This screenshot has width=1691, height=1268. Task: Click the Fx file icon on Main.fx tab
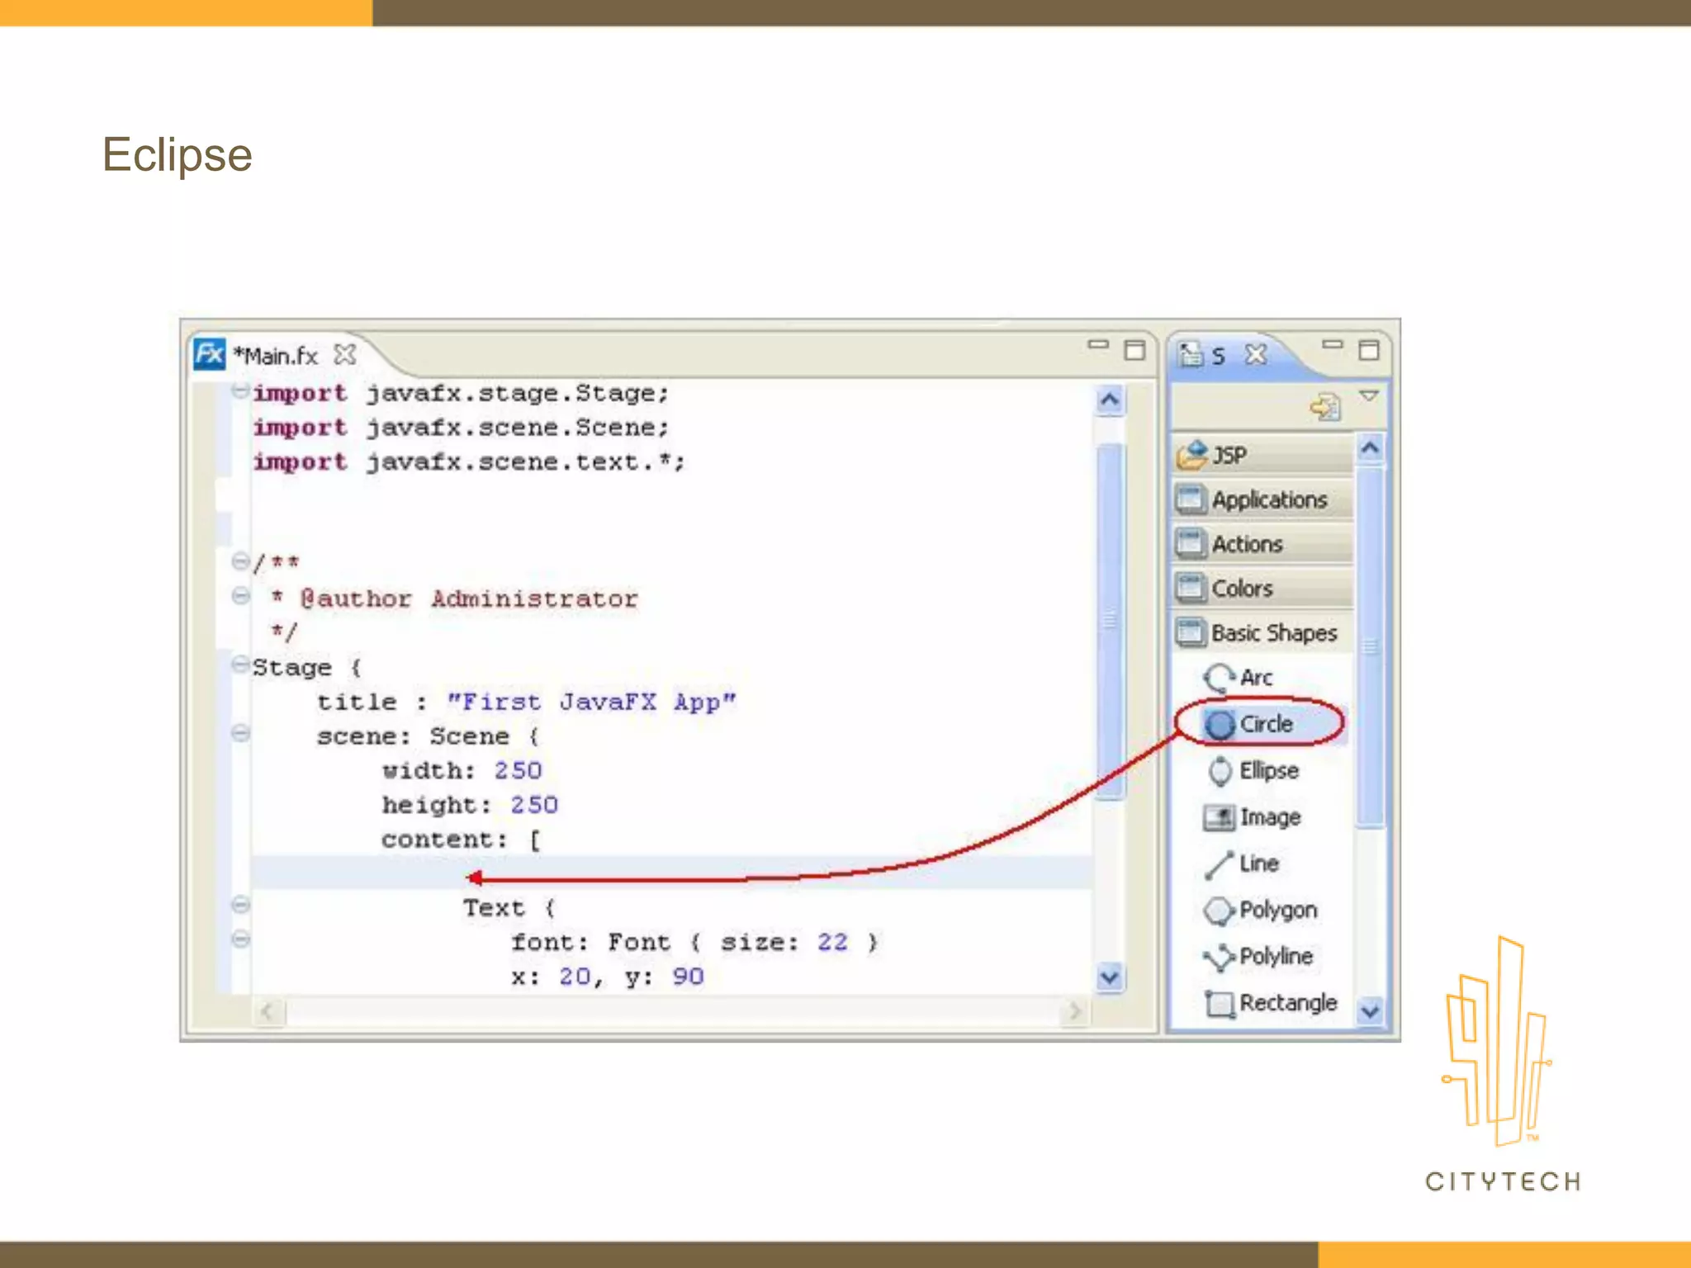tap(210, 355)
